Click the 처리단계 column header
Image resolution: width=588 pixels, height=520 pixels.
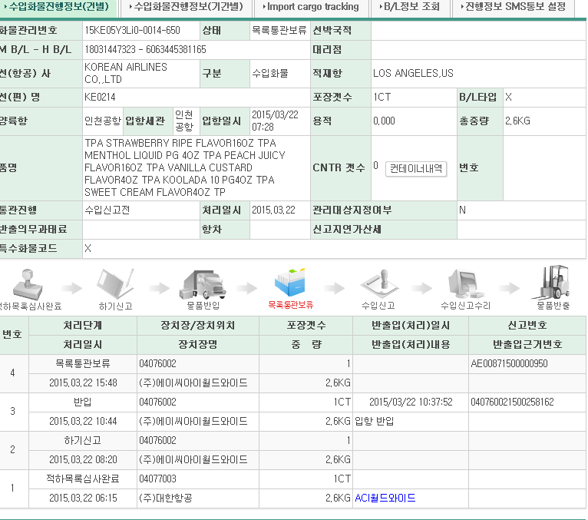83,325
